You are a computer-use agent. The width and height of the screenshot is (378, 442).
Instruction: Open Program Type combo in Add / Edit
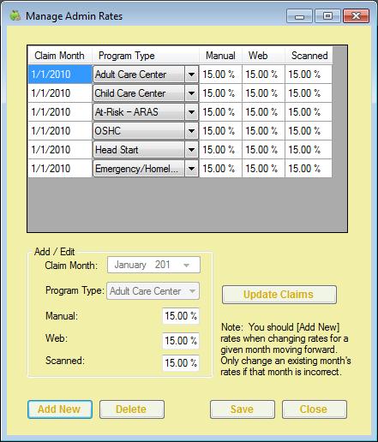click(x=153, y=291)
